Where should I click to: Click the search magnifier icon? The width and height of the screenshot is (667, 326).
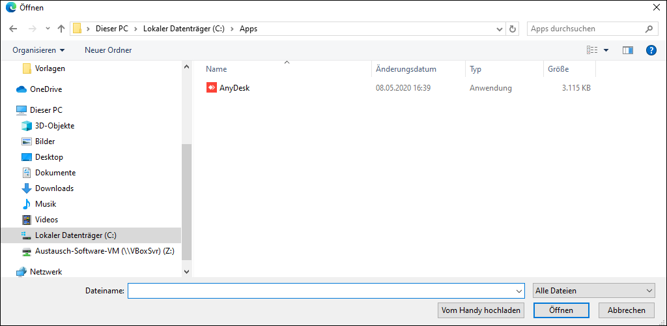click(649, 29)
